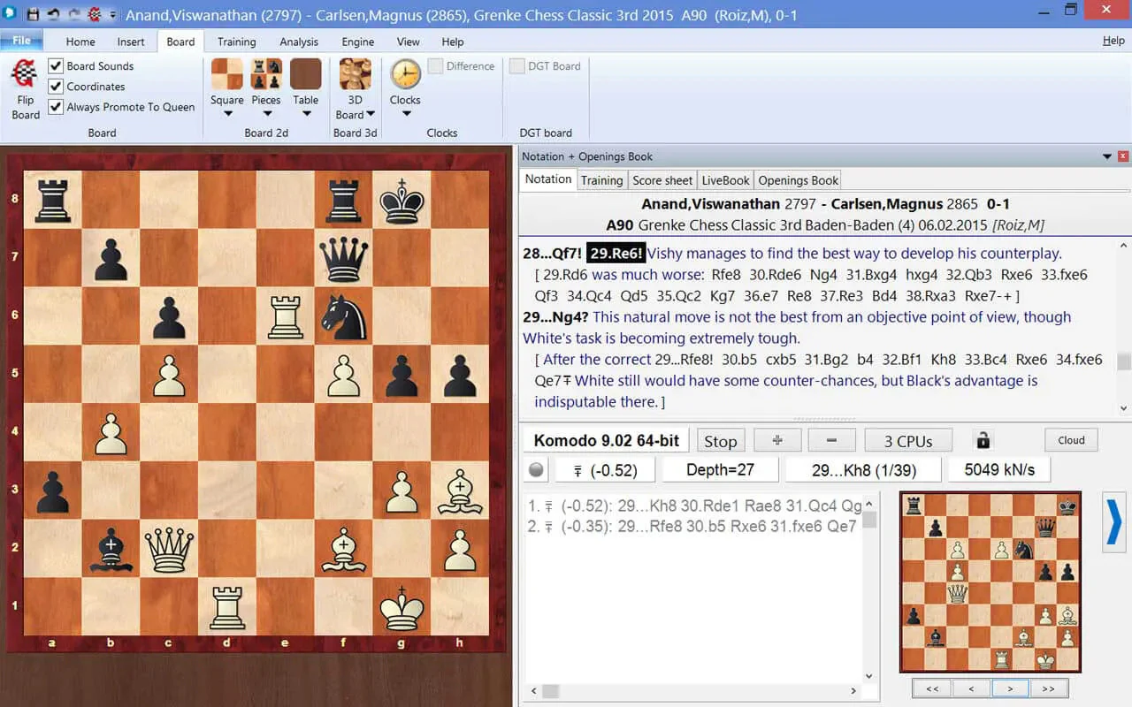The height and width of the screenshot is (707, 1132).
Task: Switch to the Analysis ribbon tab
Action: coord(299,42)
